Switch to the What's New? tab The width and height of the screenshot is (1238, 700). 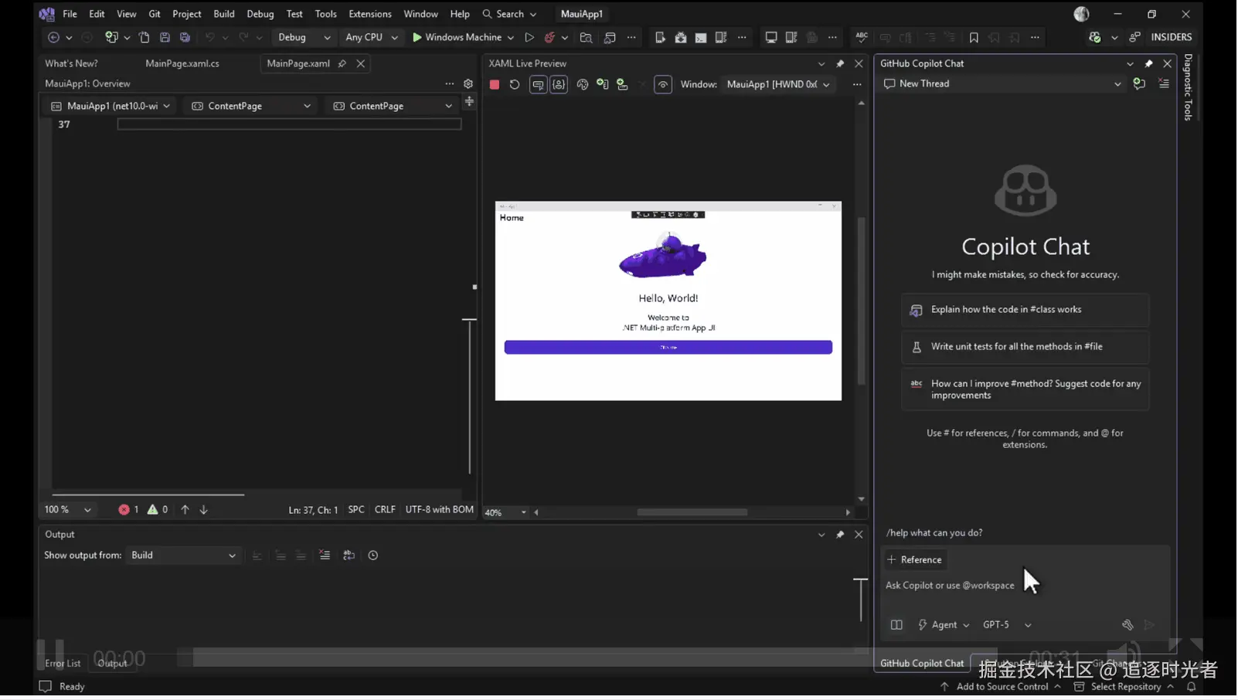tap(71, 63)
